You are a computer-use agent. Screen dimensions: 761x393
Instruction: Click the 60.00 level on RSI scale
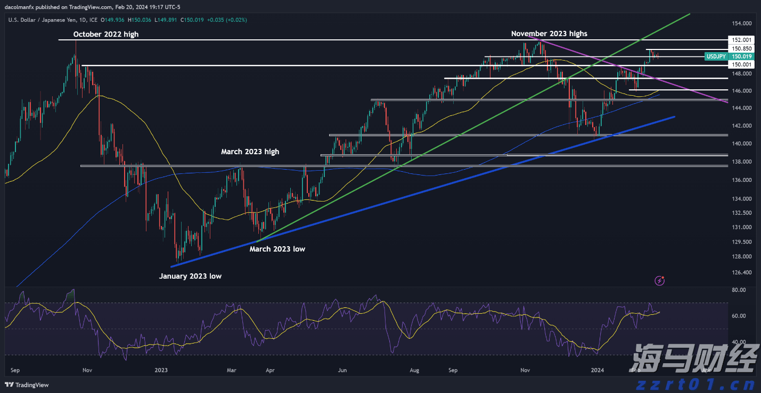[x=738, y=316]
